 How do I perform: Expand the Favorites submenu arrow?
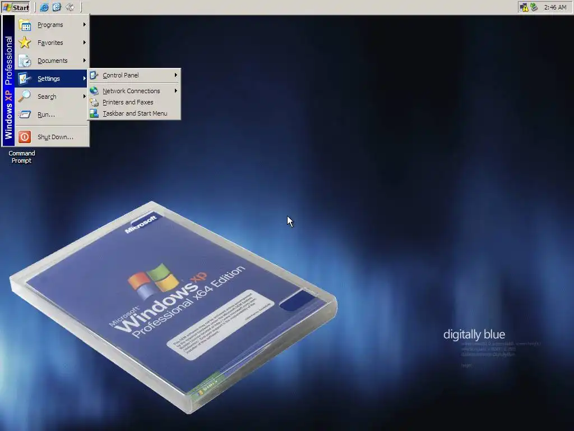pyautogui.click(x=85, y=43)
